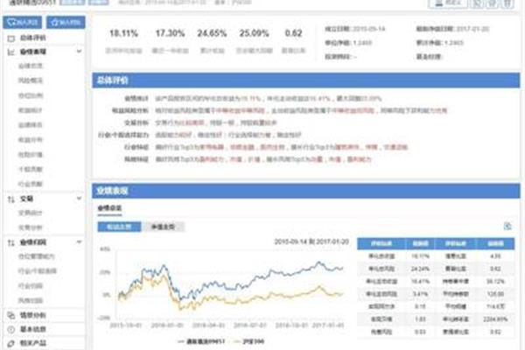
Task: Click the 收益风险分析 row label
Action: point(129,110)
